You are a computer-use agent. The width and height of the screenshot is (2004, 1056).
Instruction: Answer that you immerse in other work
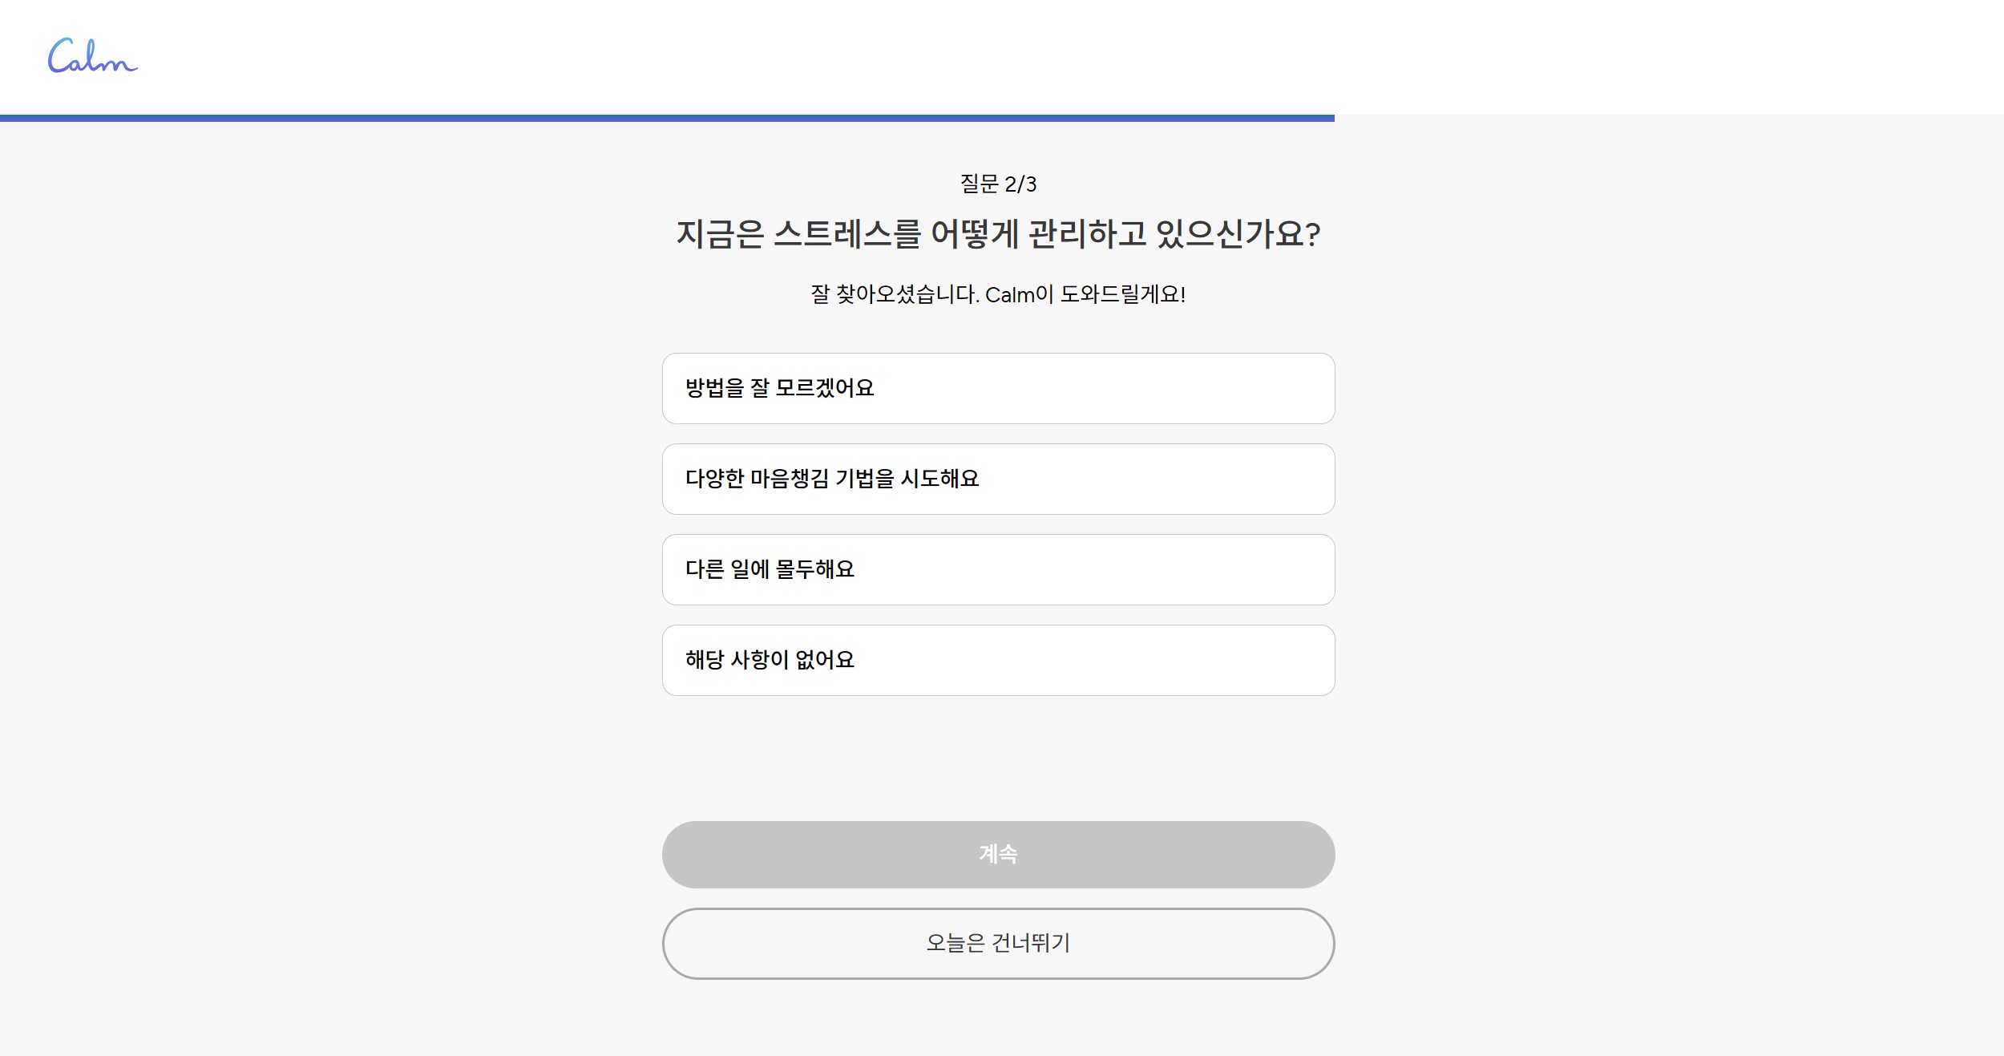coord(998,569)
